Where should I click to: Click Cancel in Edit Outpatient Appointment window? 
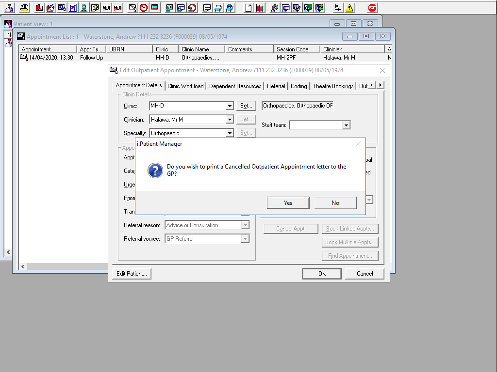(x=364, y=274)
